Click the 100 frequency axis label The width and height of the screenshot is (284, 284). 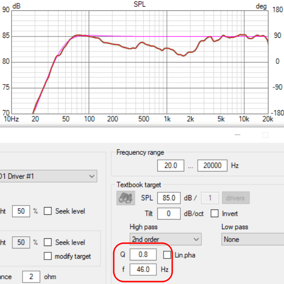(x=89, y=119)
